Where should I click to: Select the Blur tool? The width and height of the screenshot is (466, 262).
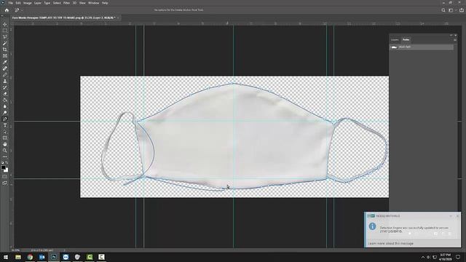pyautogui.click(x=5, y=106)
